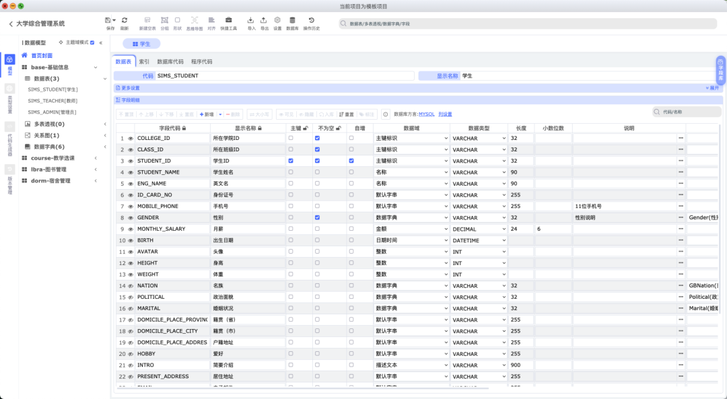The image size is (727, 399).
Task: Open the 数据库 database icon
Action: [292, 20]
